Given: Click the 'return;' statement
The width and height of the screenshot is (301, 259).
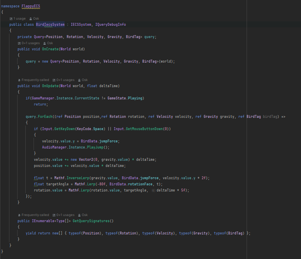Looking at the screenshot, I should pos(41,104).
